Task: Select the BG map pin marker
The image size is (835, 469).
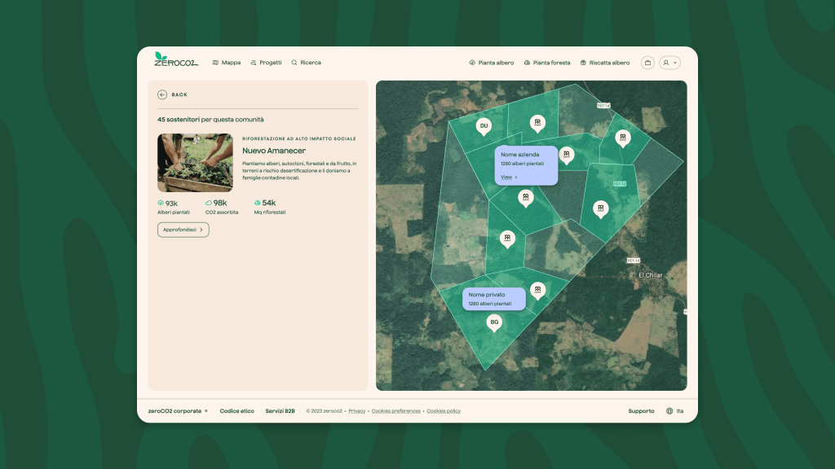Action: click(493, 323)
